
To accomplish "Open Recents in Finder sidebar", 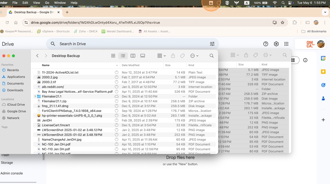I will pos(13,70).
